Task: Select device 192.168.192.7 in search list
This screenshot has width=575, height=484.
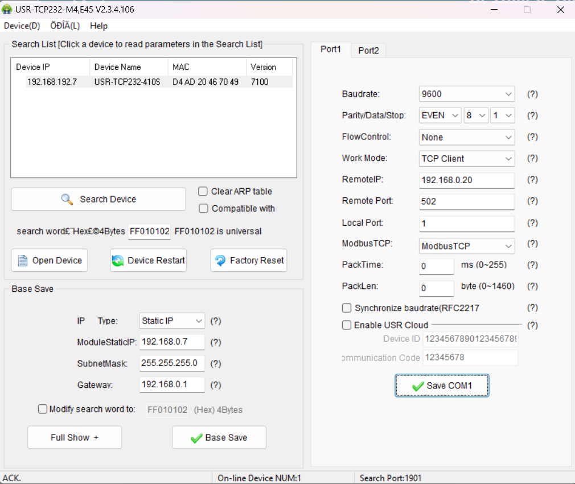Action: 52,82
